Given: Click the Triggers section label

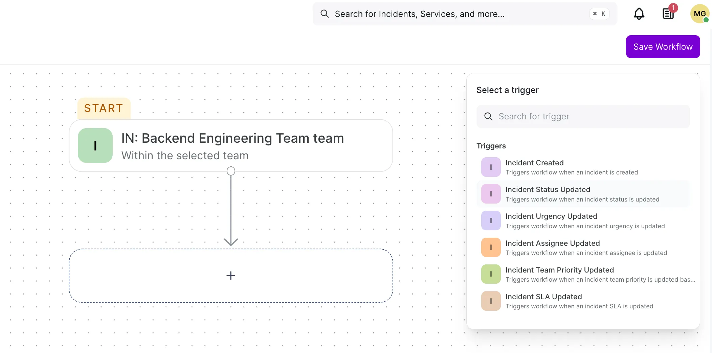Looking at the screenshot, I should (491, 146).
